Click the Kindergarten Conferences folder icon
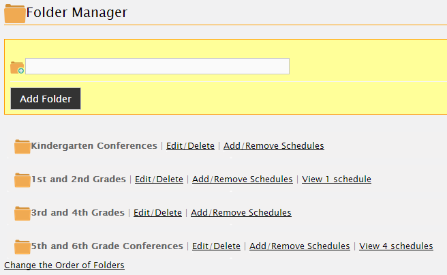Screen dimensions: 447x275 (22, 147)
